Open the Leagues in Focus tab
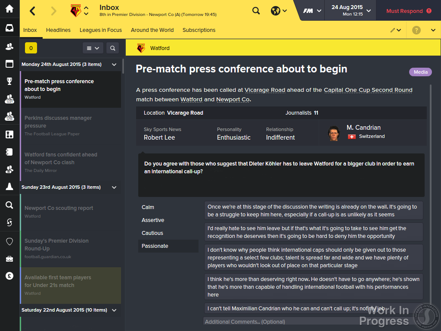 click(101, 30)
